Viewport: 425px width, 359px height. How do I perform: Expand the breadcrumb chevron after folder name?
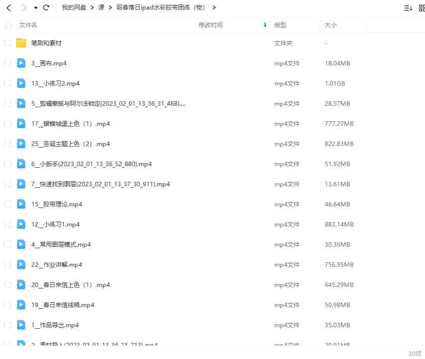(x=214, y=8)
